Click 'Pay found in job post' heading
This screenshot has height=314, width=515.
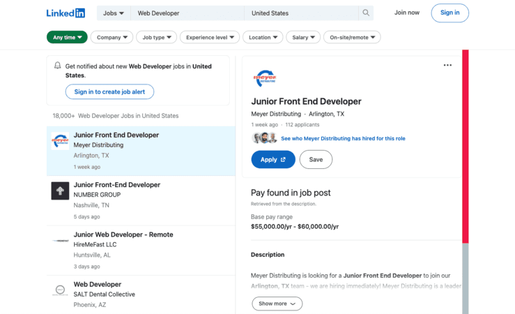tap(291, 193)
